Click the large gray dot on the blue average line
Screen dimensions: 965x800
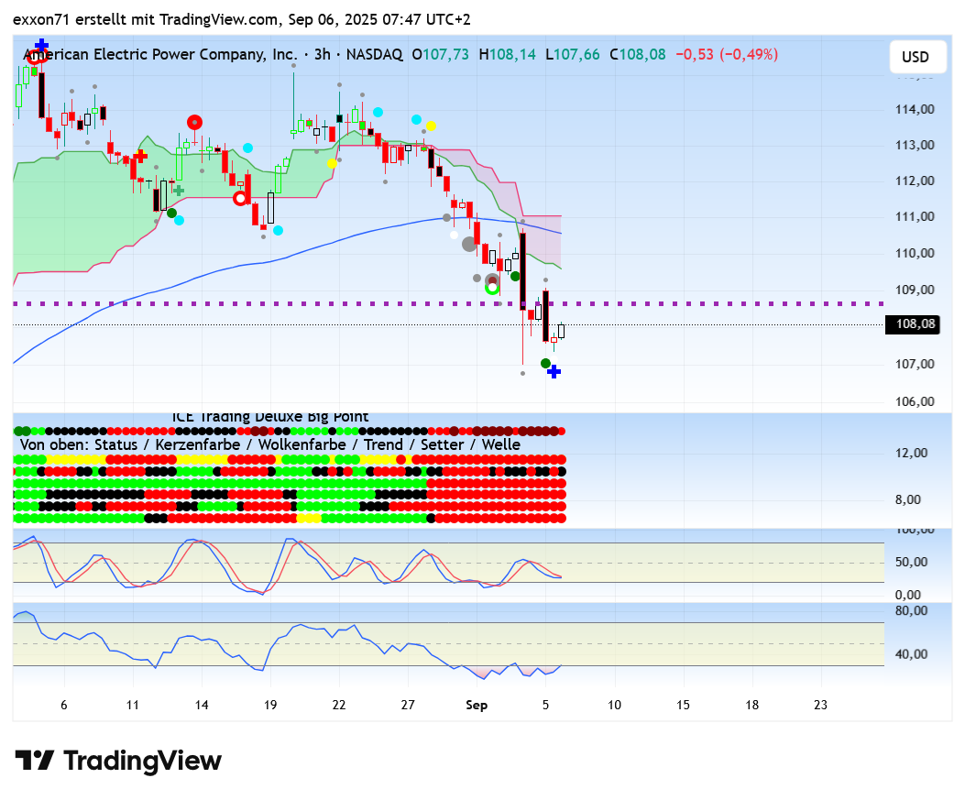point(469,244)
